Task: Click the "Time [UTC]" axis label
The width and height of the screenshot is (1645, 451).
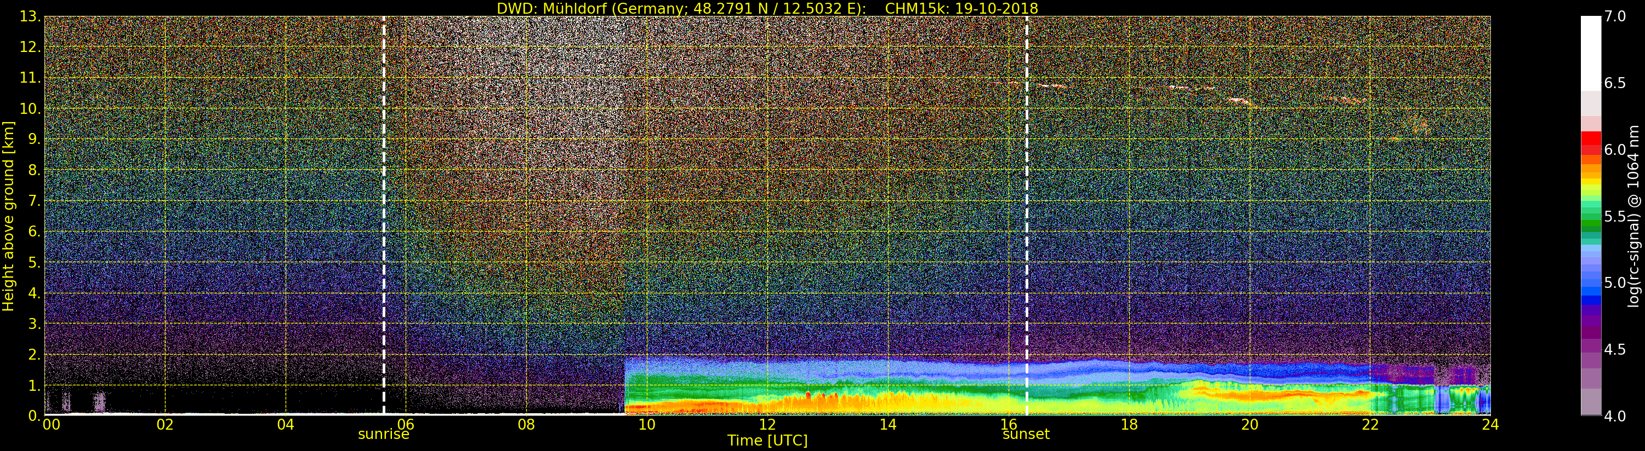Action: click(767, 441)
